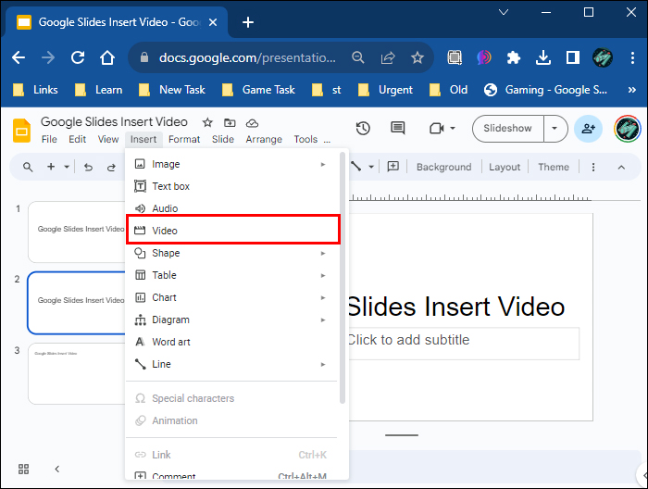This screenshot has width=648, height=489.
Task: Open grid view at bottom left
Action: tap(24, 470)
